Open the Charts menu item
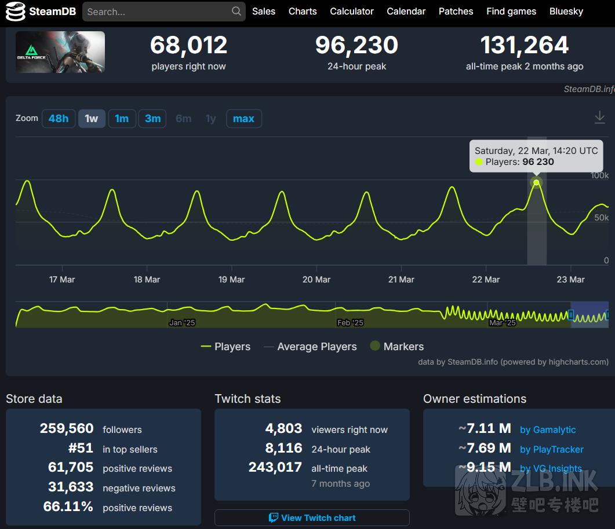 click(x=303, y=12)
